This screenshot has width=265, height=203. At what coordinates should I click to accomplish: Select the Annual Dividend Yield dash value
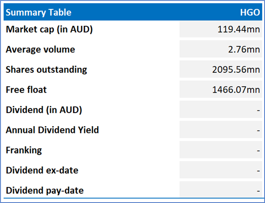pos(259,131)
